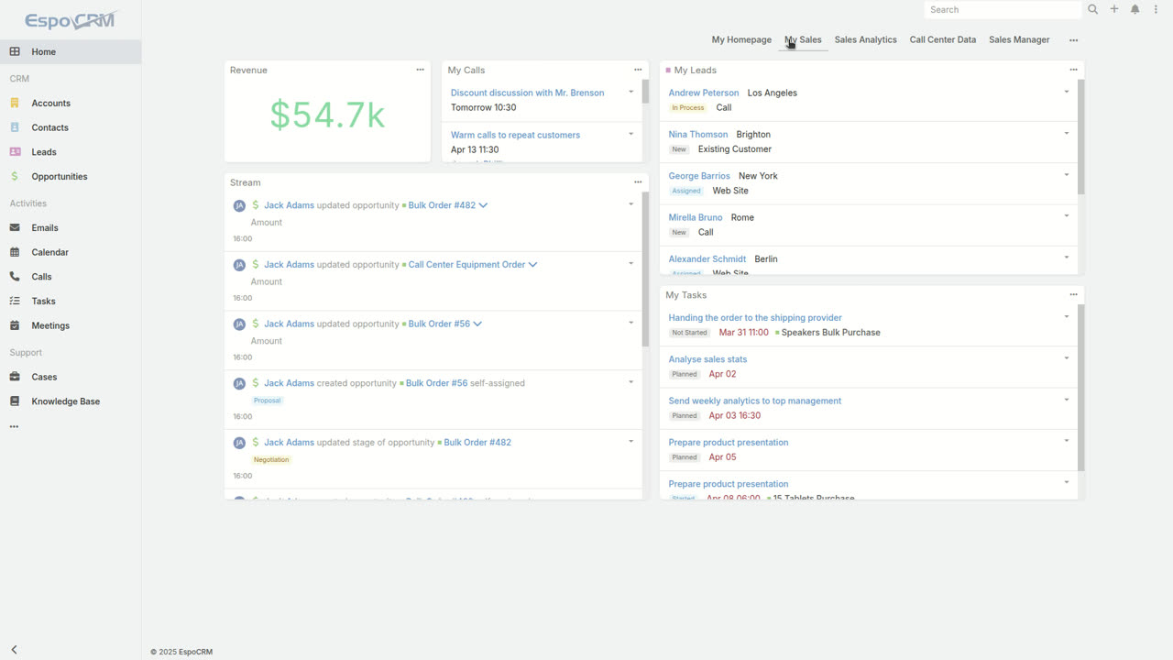Click the Emails envelope icon
The width and height of the screenshot is (1173, 660).
tap(15, 227)
